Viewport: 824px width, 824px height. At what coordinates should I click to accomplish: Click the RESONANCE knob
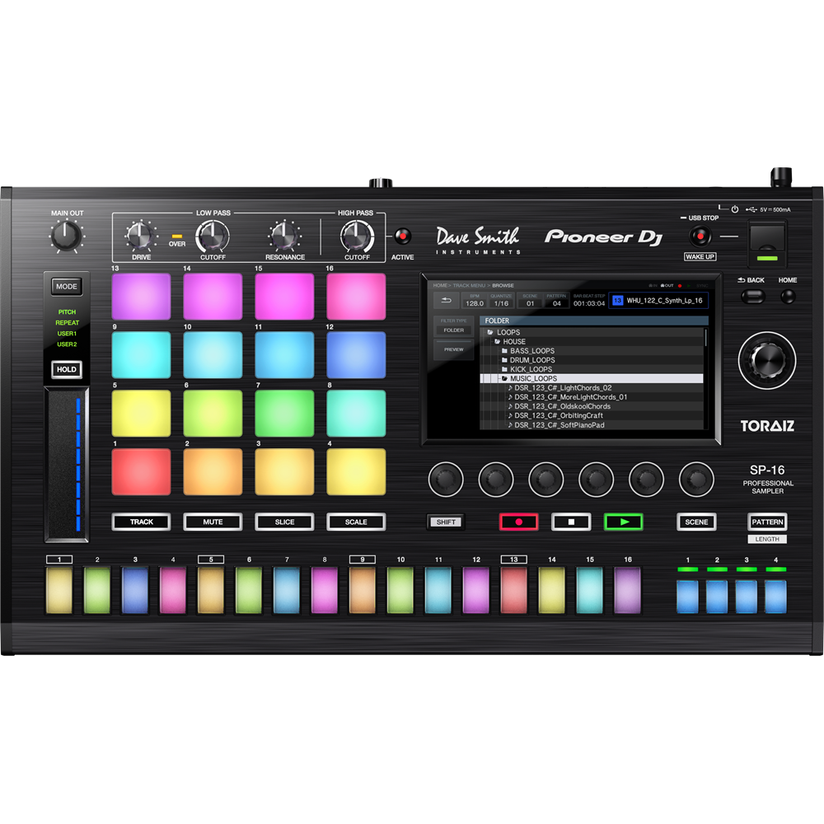[x=284, y=236]
